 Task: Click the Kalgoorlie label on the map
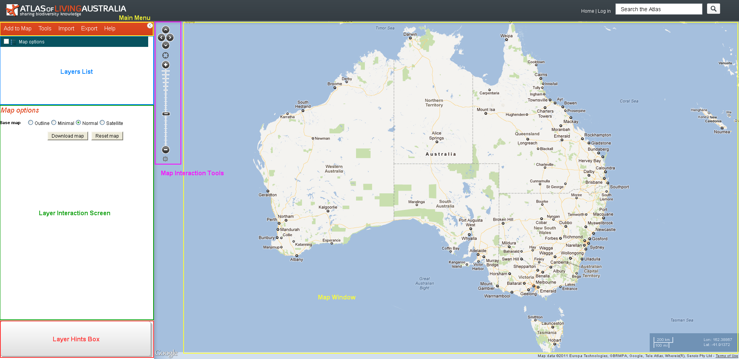click(328, 207)
